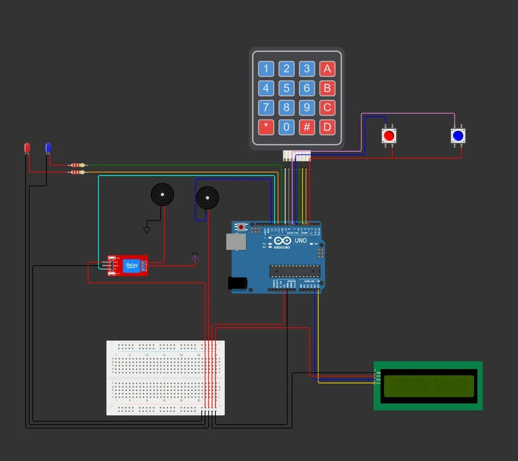Select the red LED

coord(27,148)
